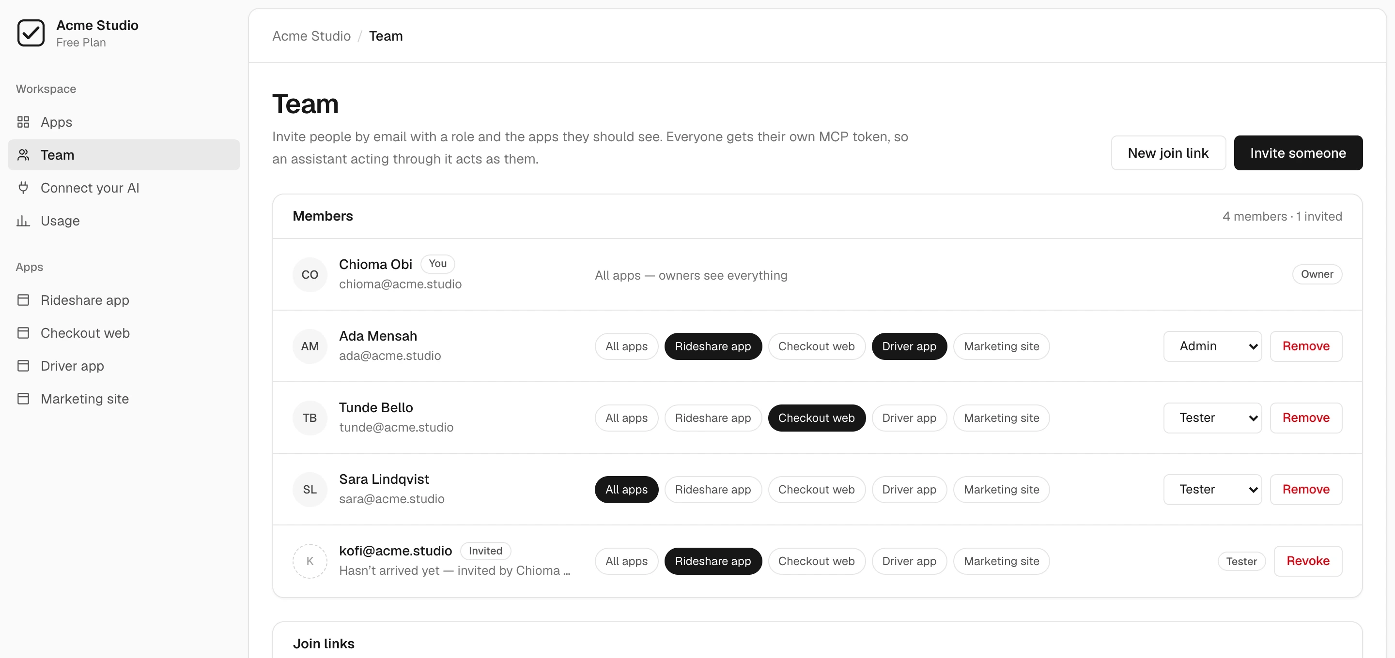The width and height of the screenshot is (1395, 658).
Task: Click the Rideshare app window icon in sidebar
Action: coord(23,300)
